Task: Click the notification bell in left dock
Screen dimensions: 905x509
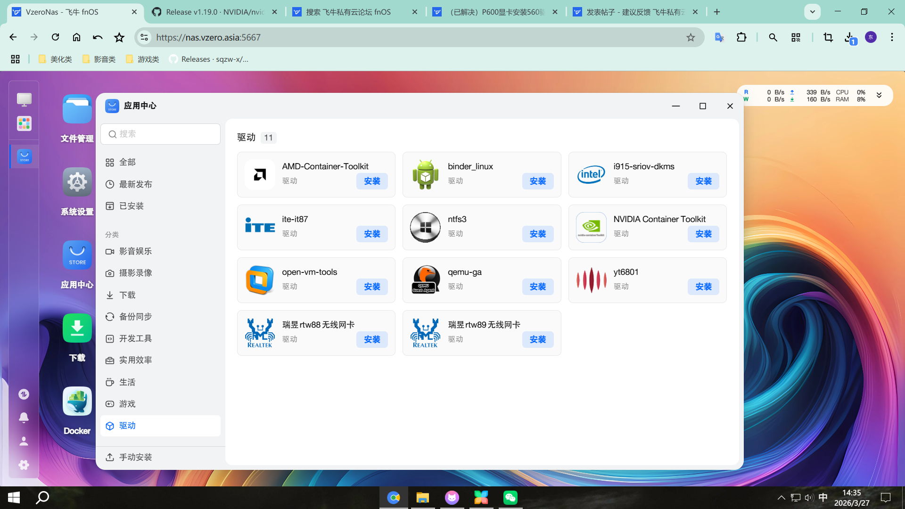Action: click(x=24, y=418)
